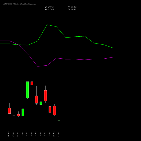Select the small red candle for 08 May
The height and width of the screenshot is (141, 141).
18,115
